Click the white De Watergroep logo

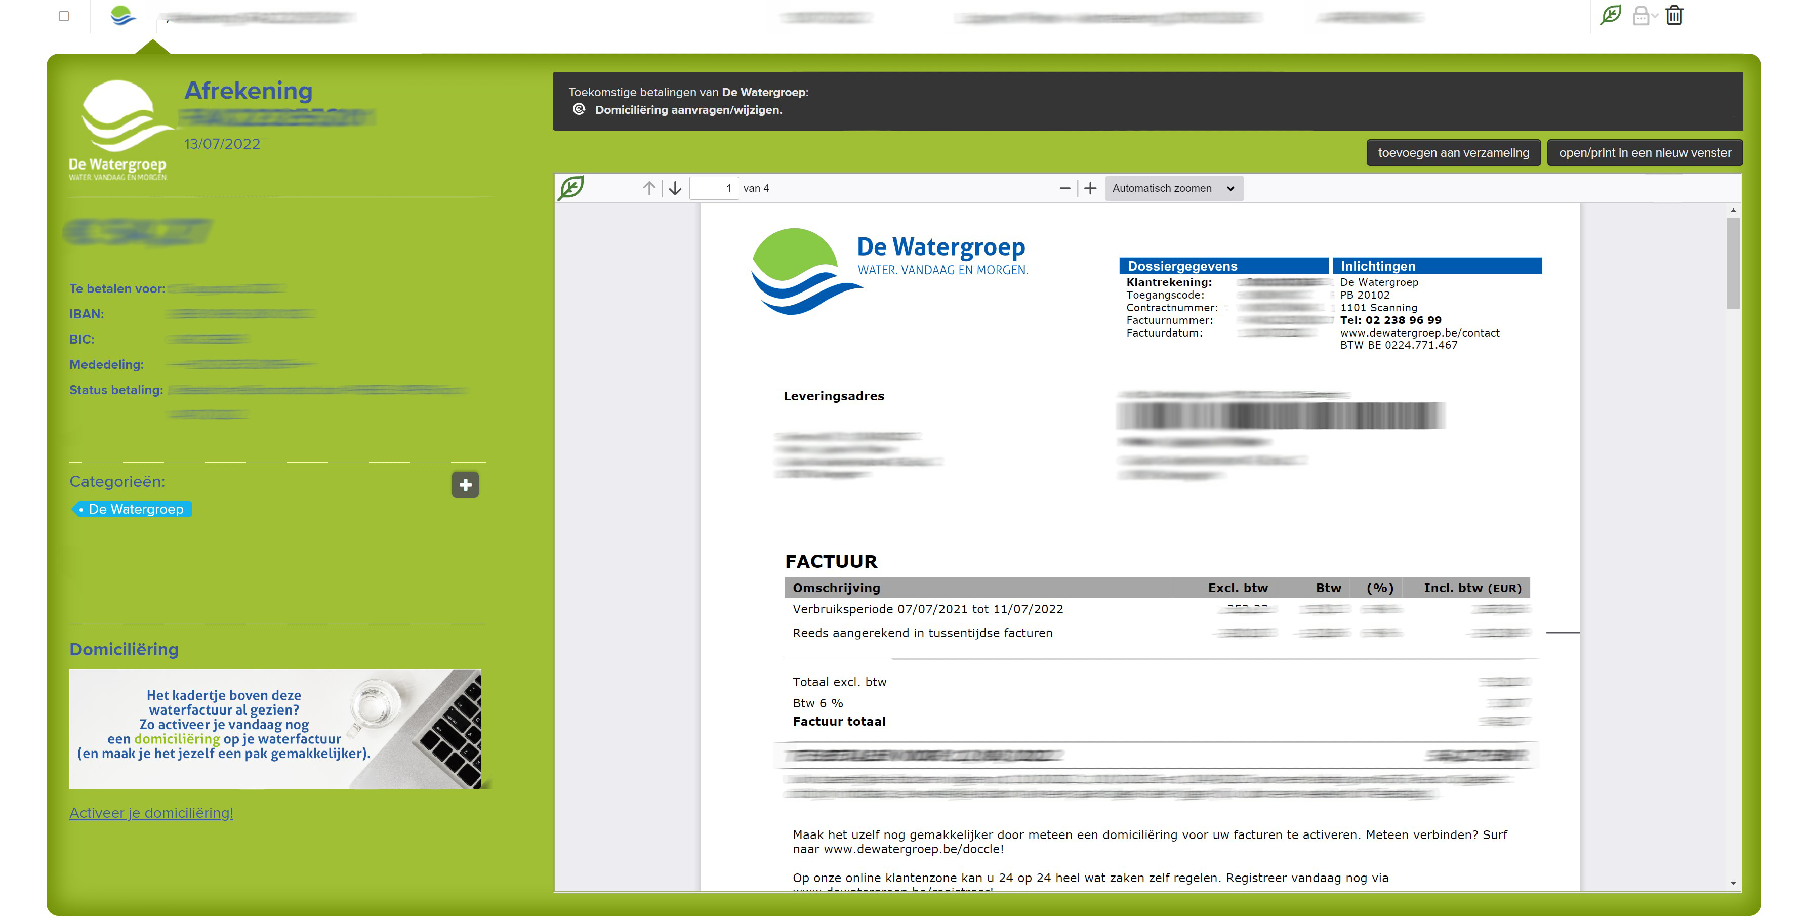point(121,130)
